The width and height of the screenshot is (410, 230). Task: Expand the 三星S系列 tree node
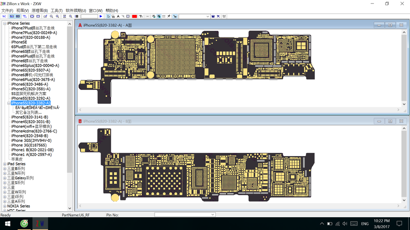(5, 183)
